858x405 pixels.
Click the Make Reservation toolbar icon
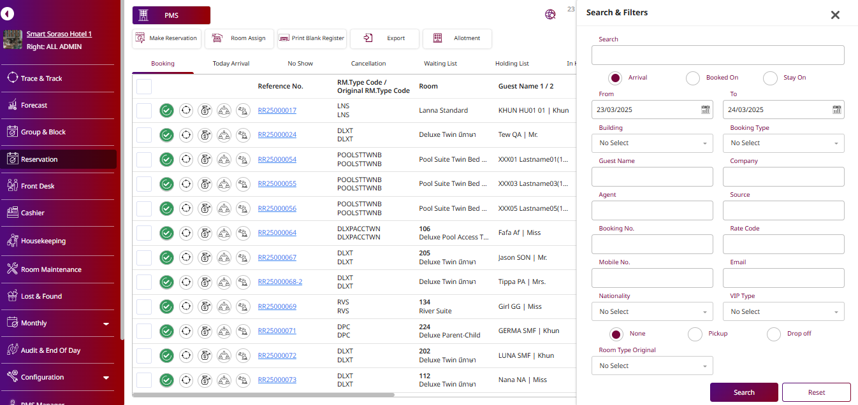click(140, 38)
